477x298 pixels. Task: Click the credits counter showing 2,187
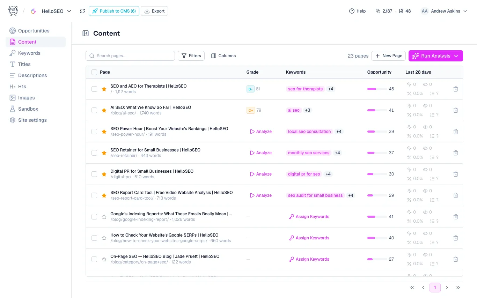(x=384, y=11)
